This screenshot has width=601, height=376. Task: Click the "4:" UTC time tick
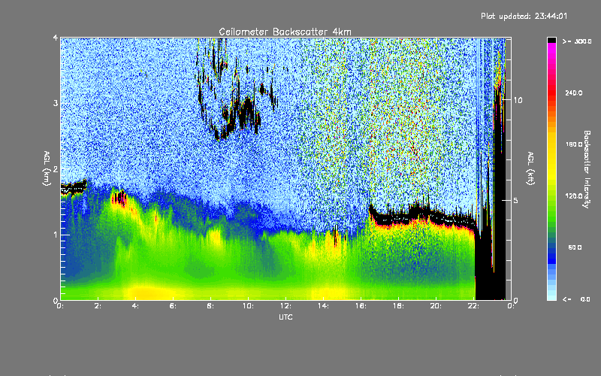coord(136,306)
